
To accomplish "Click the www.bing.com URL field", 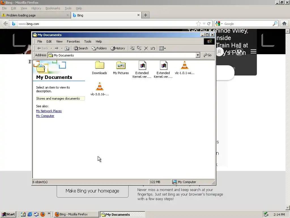I will [x=106, y=24].
